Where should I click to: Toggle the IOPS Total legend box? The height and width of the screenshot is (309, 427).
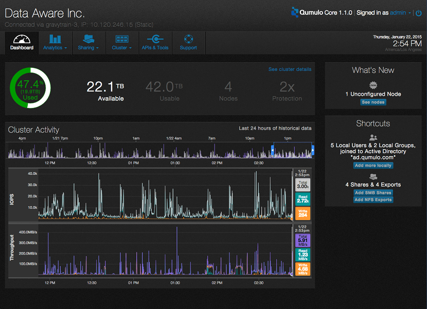(301, 185)
